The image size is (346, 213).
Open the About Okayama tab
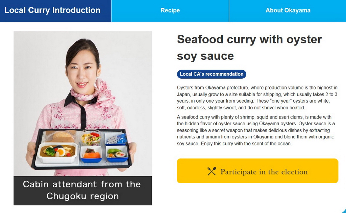click(x=288, y=10)
